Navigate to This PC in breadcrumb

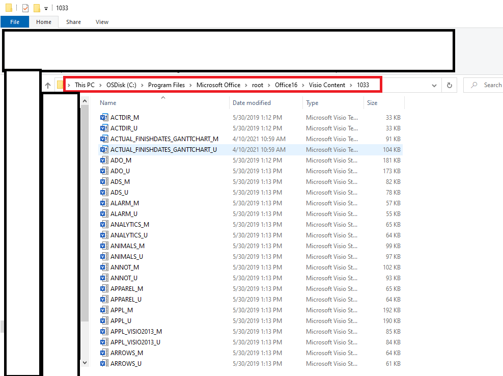coord(85,85)
